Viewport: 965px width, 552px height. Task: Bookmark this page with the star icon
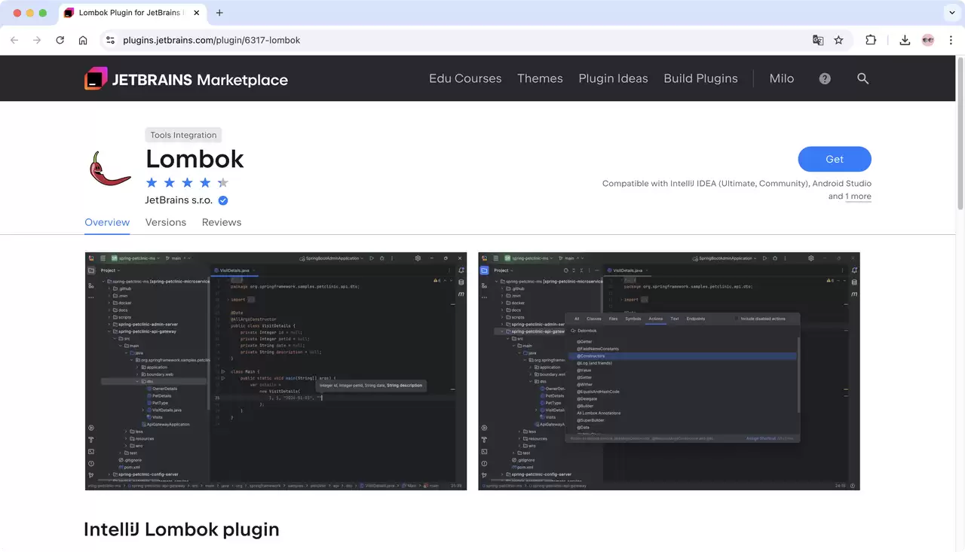point(838,40)
